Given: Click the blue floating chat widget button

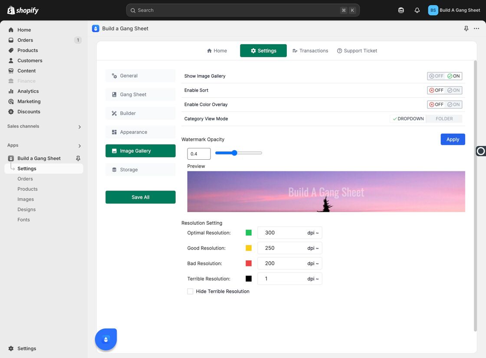Looking at the screenshot, I should [106, 339].
